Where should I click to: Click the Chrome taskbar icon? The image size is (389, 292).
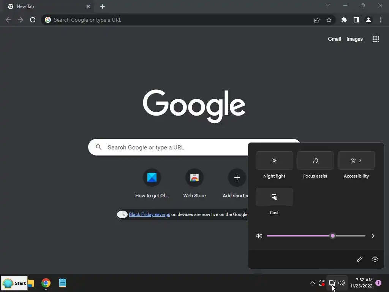click(x=46, y=283)
